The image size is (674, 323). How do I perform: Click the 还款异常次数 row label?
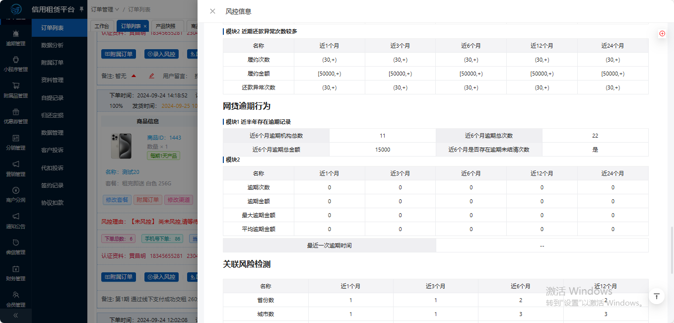259,87
